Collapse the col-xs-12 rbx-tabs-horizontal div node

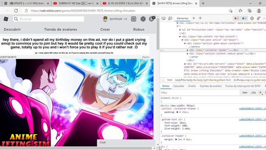[x=177, y=23]
